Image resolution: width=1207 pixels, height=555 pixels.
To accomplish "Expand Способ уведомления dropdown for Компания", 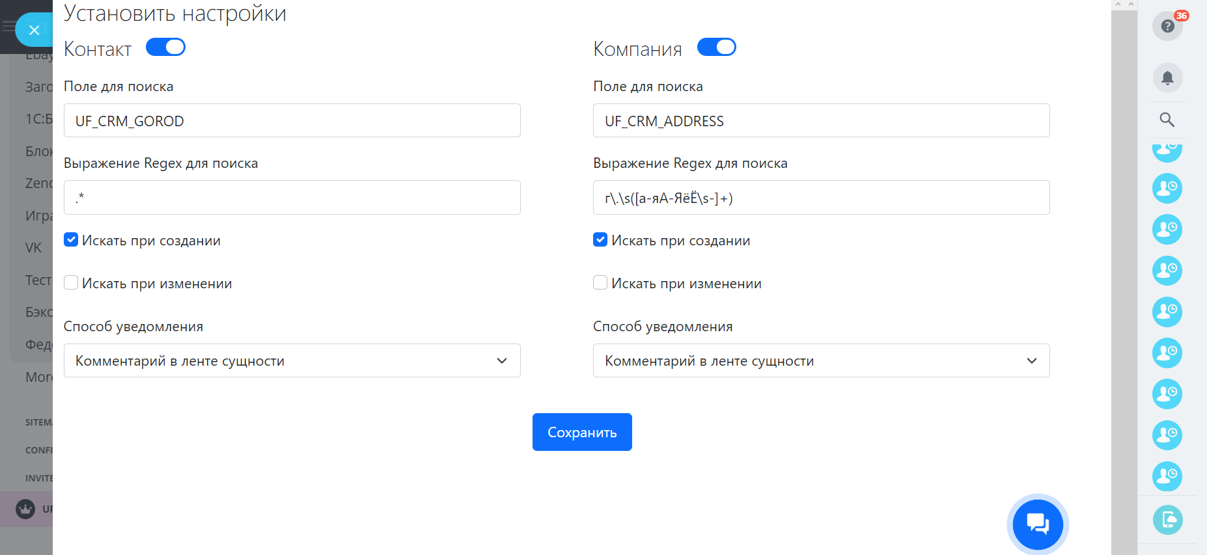I will (821, 360).
